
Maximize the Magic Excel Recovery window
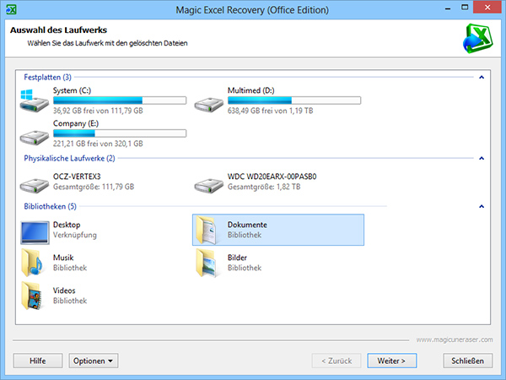coord(465,8)
